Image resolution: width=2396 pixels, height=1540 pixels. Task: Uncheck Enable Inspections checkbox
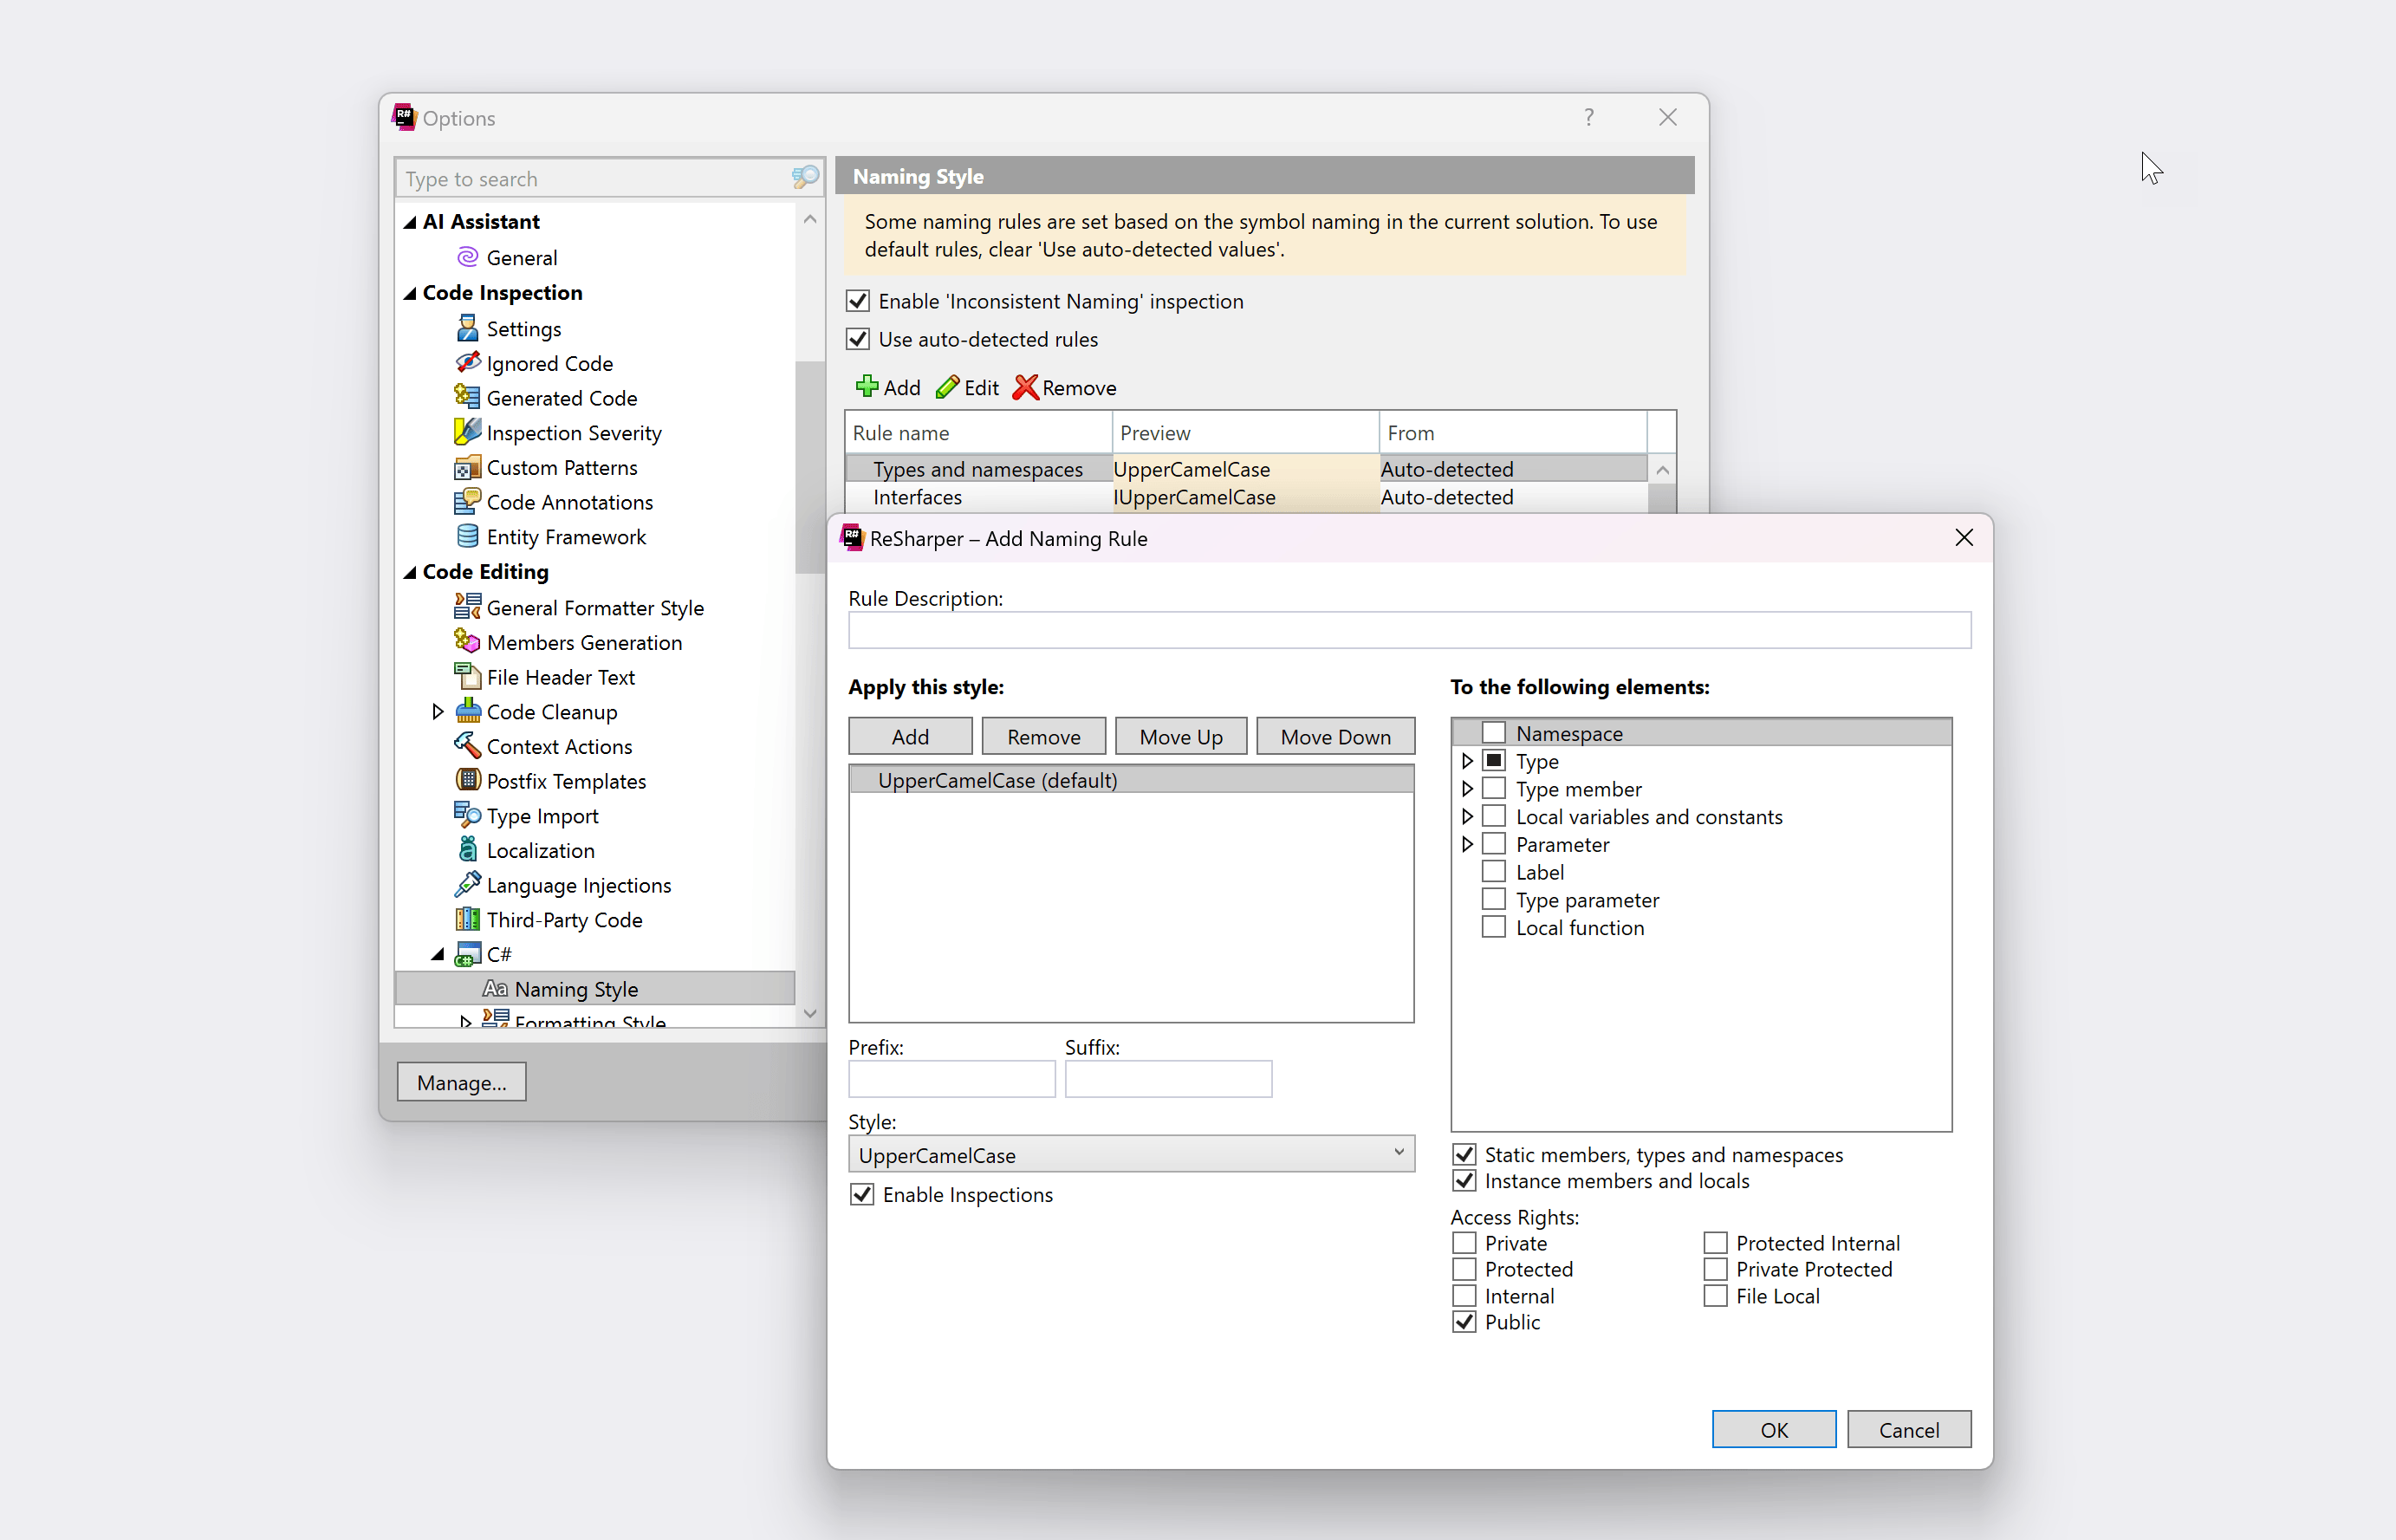(861, 1194)
